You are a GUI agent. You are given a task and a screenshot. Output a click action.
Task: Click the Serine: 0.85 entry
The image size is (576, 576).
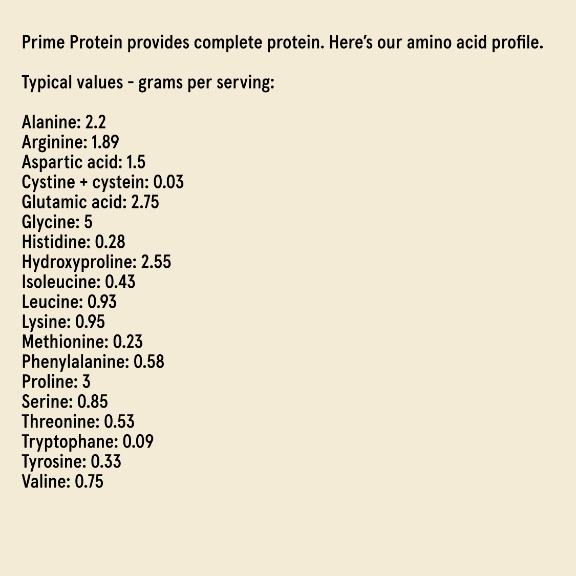(65, 402)
